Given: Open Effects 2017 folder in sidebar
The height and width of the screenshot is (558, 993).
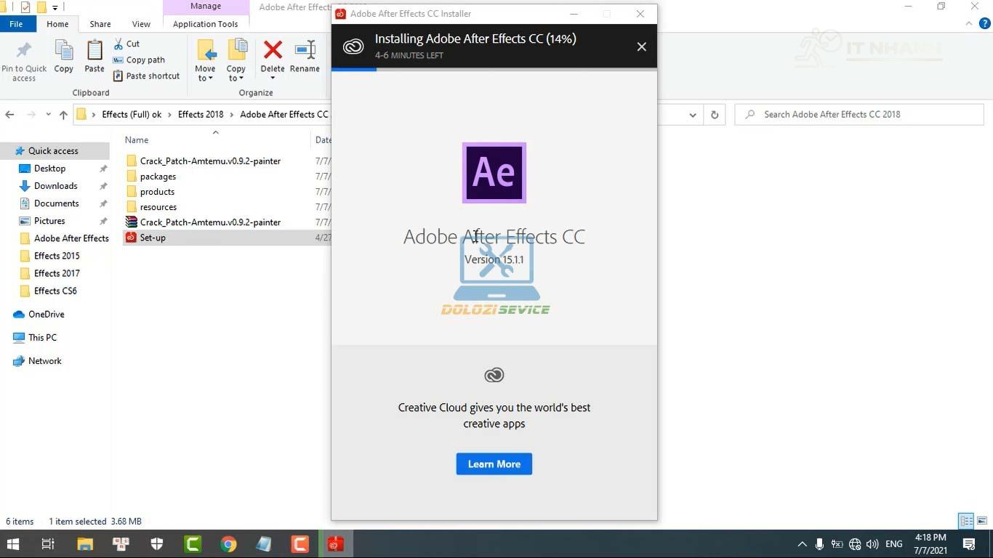Looking at the screenshot, I should point(57,272).
